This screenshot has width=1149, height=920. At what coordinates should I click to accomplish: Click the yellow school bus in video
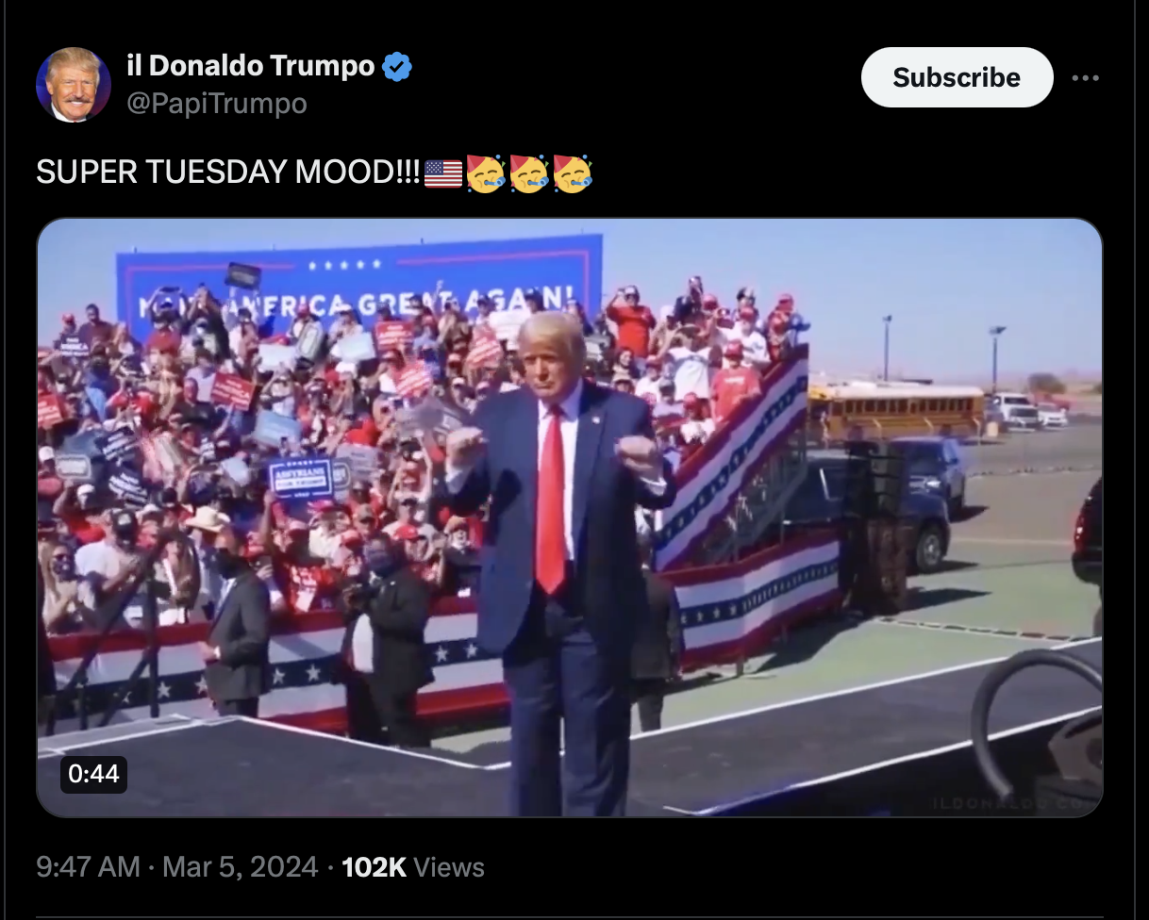click(x=896, y=410)
